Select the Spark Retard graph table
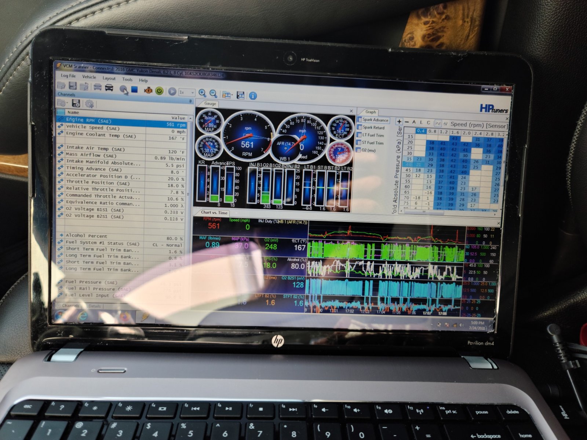The image size is (587, 440). pyautogui.click(x=371, y=128)
